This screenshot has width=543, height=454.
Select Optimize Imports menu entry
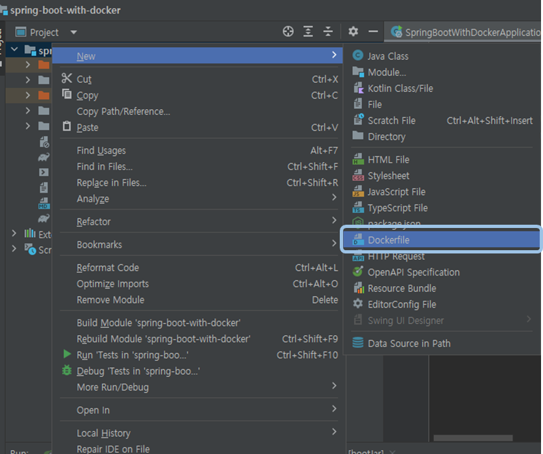(199, 284)
